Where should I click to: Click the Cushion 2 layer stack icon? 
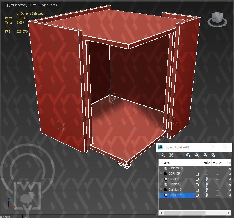tap(166, 184)
